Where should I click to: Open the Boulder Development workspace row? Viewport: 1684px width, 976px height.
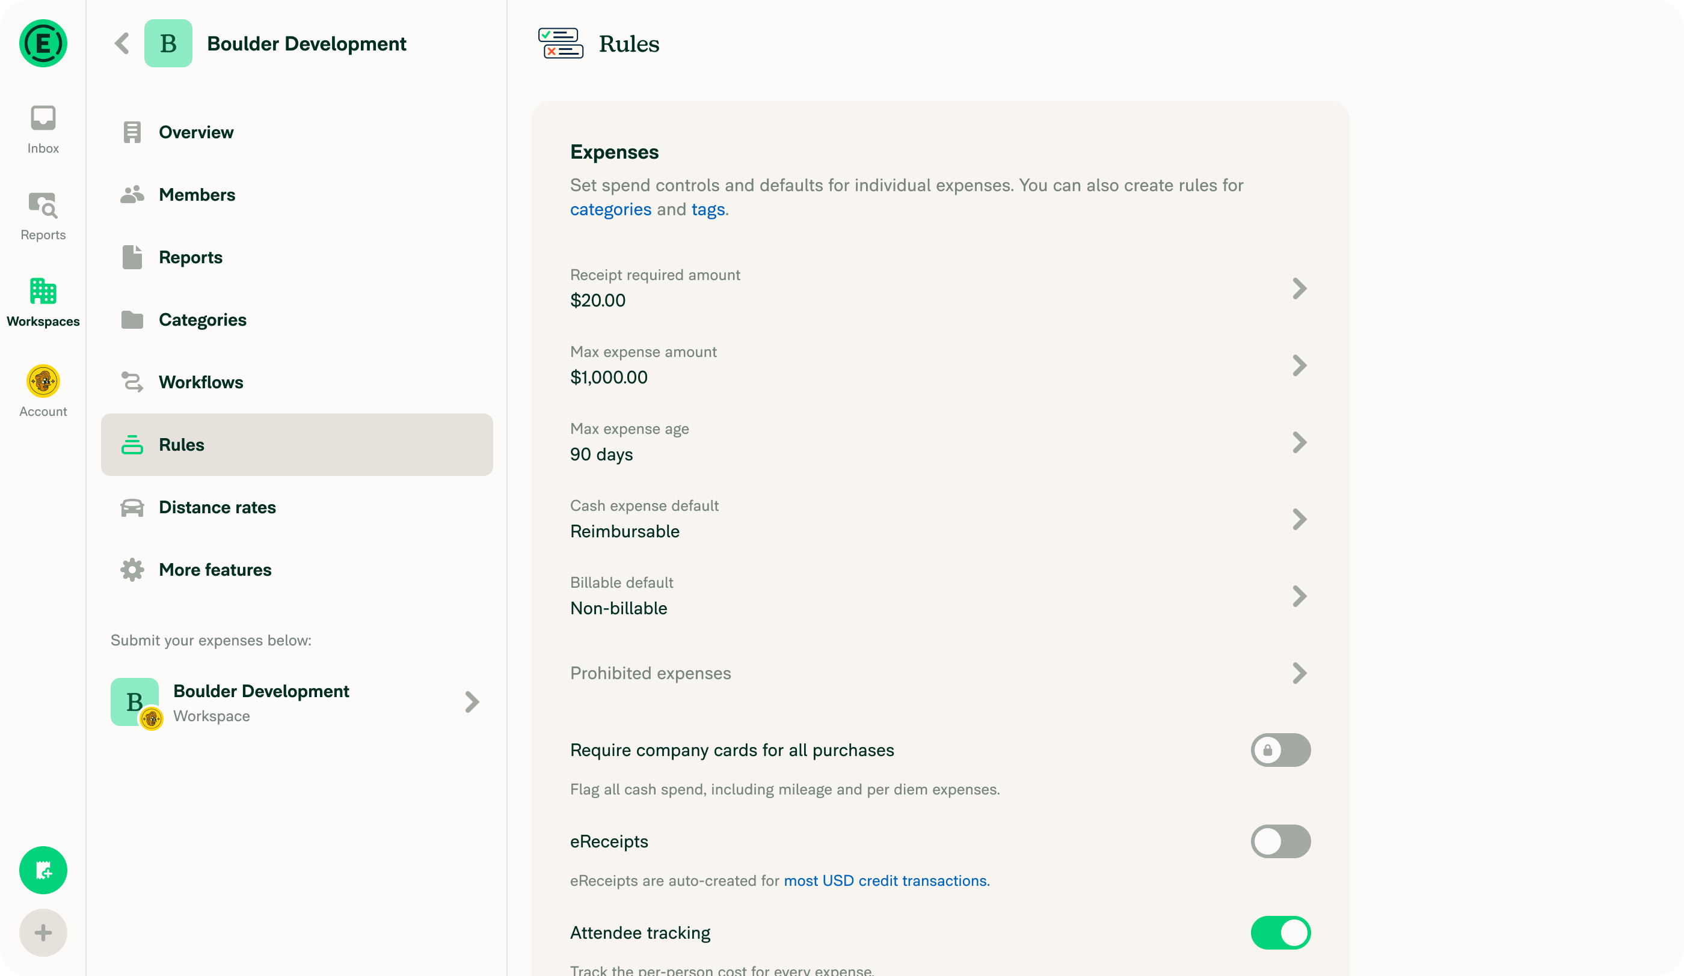(x=296, y=701)
